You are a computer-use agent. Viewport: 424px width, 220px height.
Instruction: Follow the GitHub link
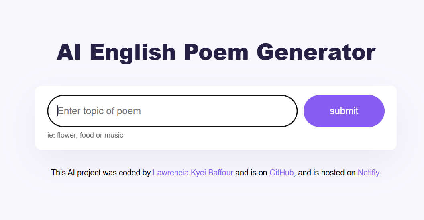pos(281,173)
